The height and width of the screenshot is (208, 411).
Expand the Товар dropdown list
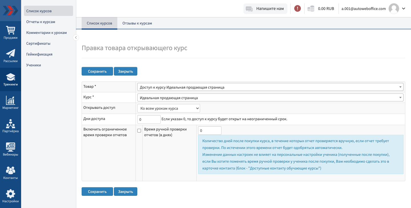point(400,87)
